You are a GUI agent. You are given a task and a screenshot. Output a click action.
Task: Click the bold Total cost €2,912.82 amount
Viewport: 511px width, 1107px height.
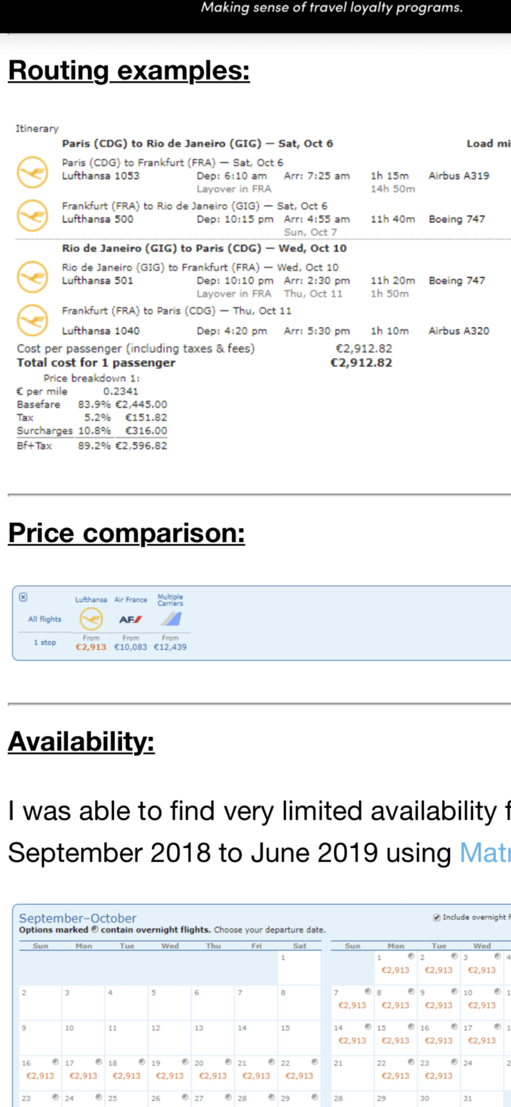pos(362,363)
